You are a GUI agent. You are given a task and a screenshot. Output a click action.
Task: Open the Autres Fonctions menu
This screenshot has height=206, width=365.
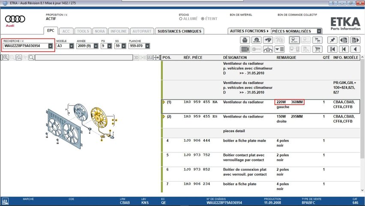(x=249, y=31)
